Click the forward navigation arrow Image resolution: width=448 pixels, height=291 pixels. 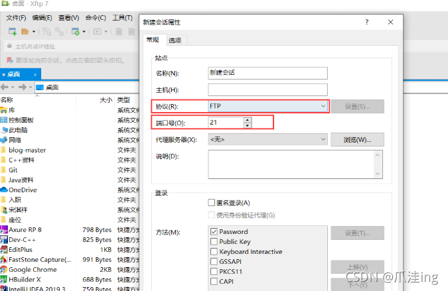(x=23, y=87)
